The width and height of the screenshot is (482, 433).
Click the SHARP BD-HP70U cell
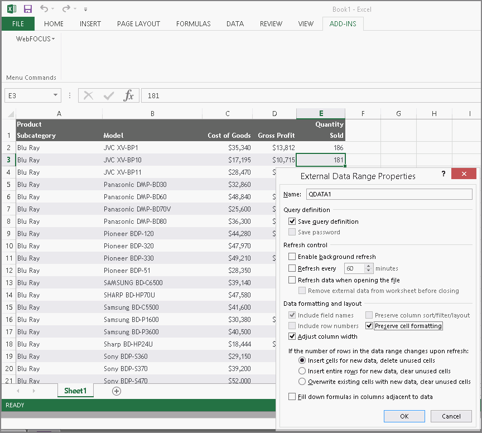(x=152, y=295)
